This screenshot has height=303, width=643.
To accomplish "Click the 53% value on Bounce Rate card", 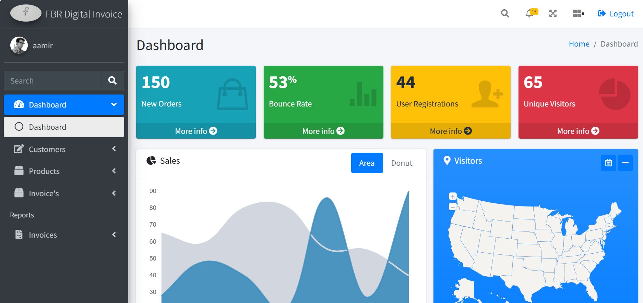I will [x=283, y=82].
